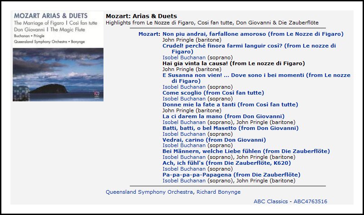Open 'Non piu andrai, farfallone amoroso' track link
364x215 pixels.
[253, 34]
